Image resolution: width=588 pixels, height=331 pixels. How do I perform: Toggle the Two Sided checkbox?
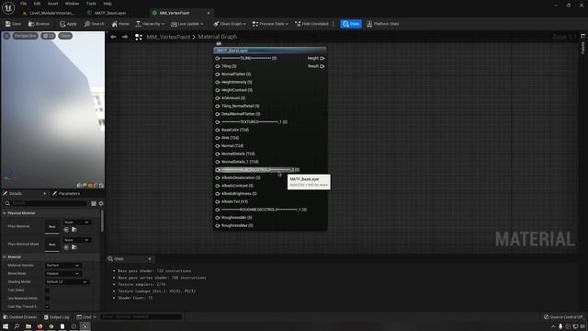pos(47,291)
